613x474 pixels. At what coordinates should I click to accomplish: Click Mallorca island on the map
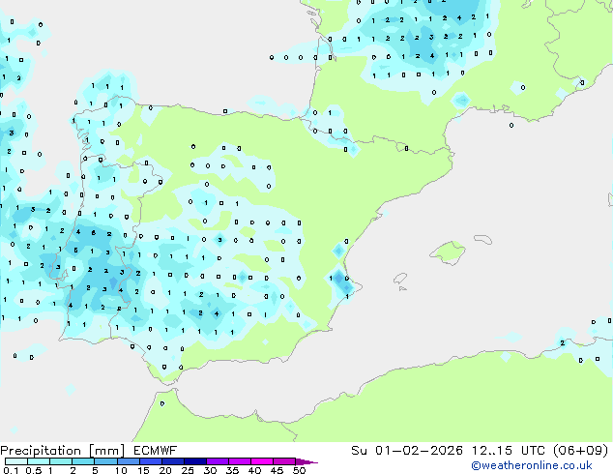click(448, 252)
